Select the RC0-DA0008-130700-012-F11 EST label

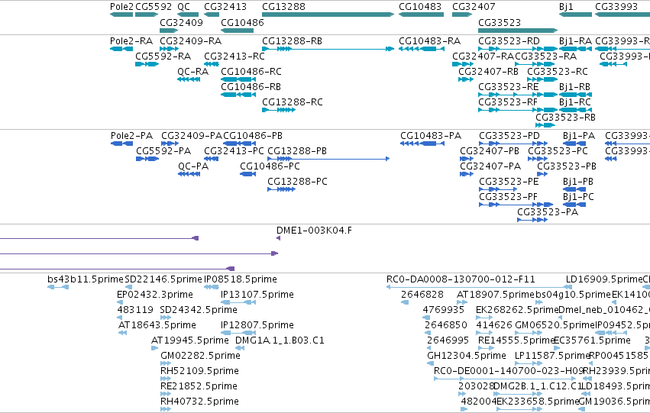point(461,279)
